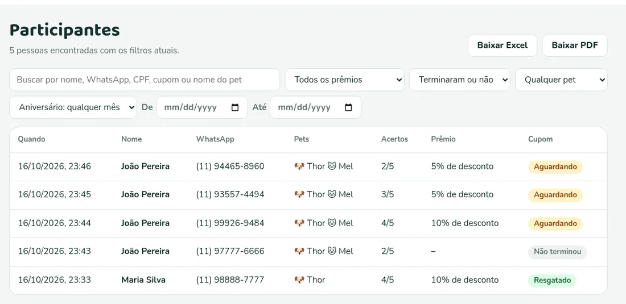Click the timestamp 16/10/2026, 23:33
This screenshot has height=304, width=626.
pyautogui.click(x=54, y=280)
